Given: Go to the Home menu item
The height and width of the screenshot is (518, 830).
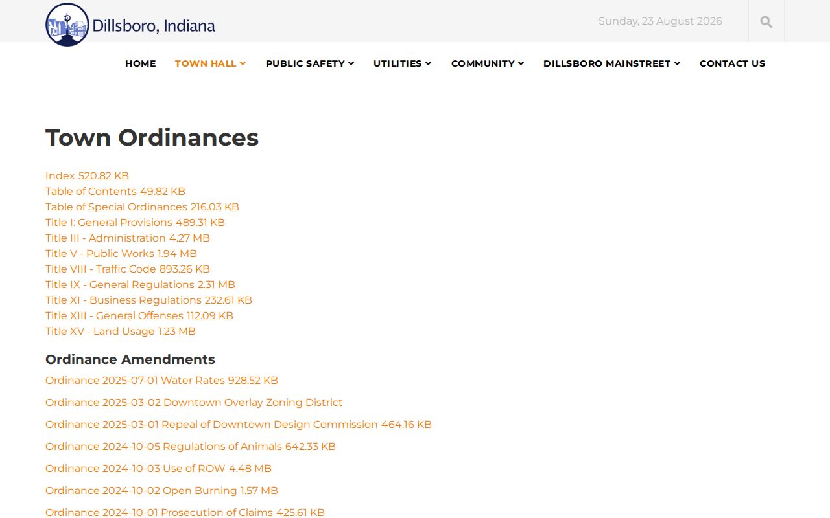Looking at the screenshot, I should 140,63.
